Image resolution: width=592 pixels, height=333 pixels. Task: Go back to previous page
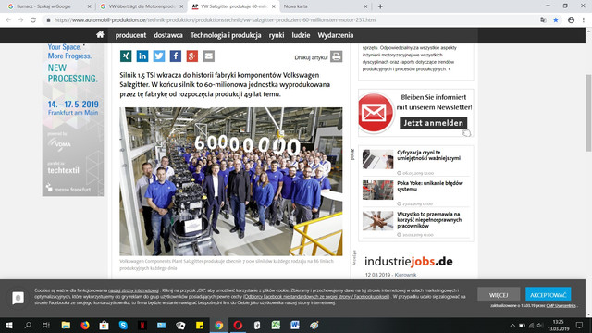(8, 20)
